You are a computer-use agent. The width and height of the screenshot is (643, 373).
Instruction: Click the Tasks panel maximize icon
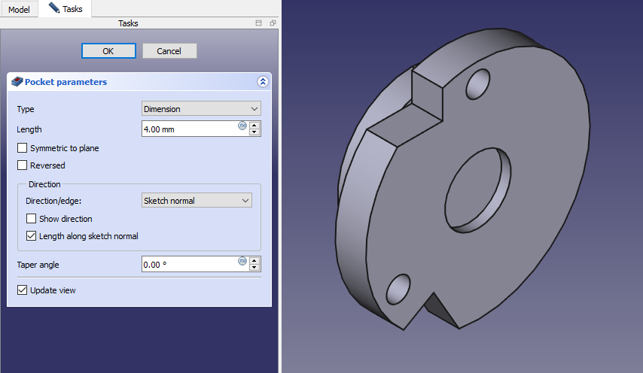(x=259, y=23)
